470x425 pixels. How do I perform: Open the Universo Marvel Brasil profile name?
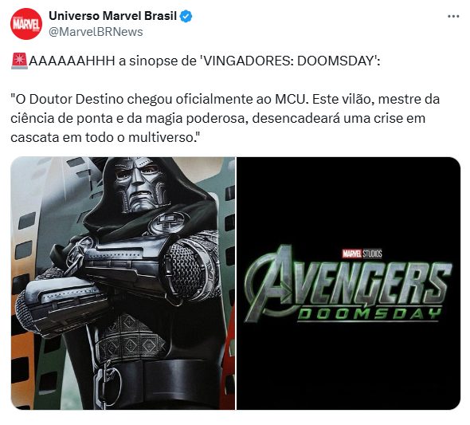coord(112,16)
